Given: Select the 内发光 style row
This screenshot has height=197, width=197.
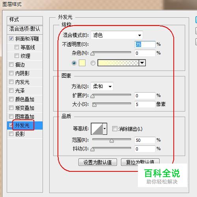Looking at the screenshot, I should tap(25, 82).
